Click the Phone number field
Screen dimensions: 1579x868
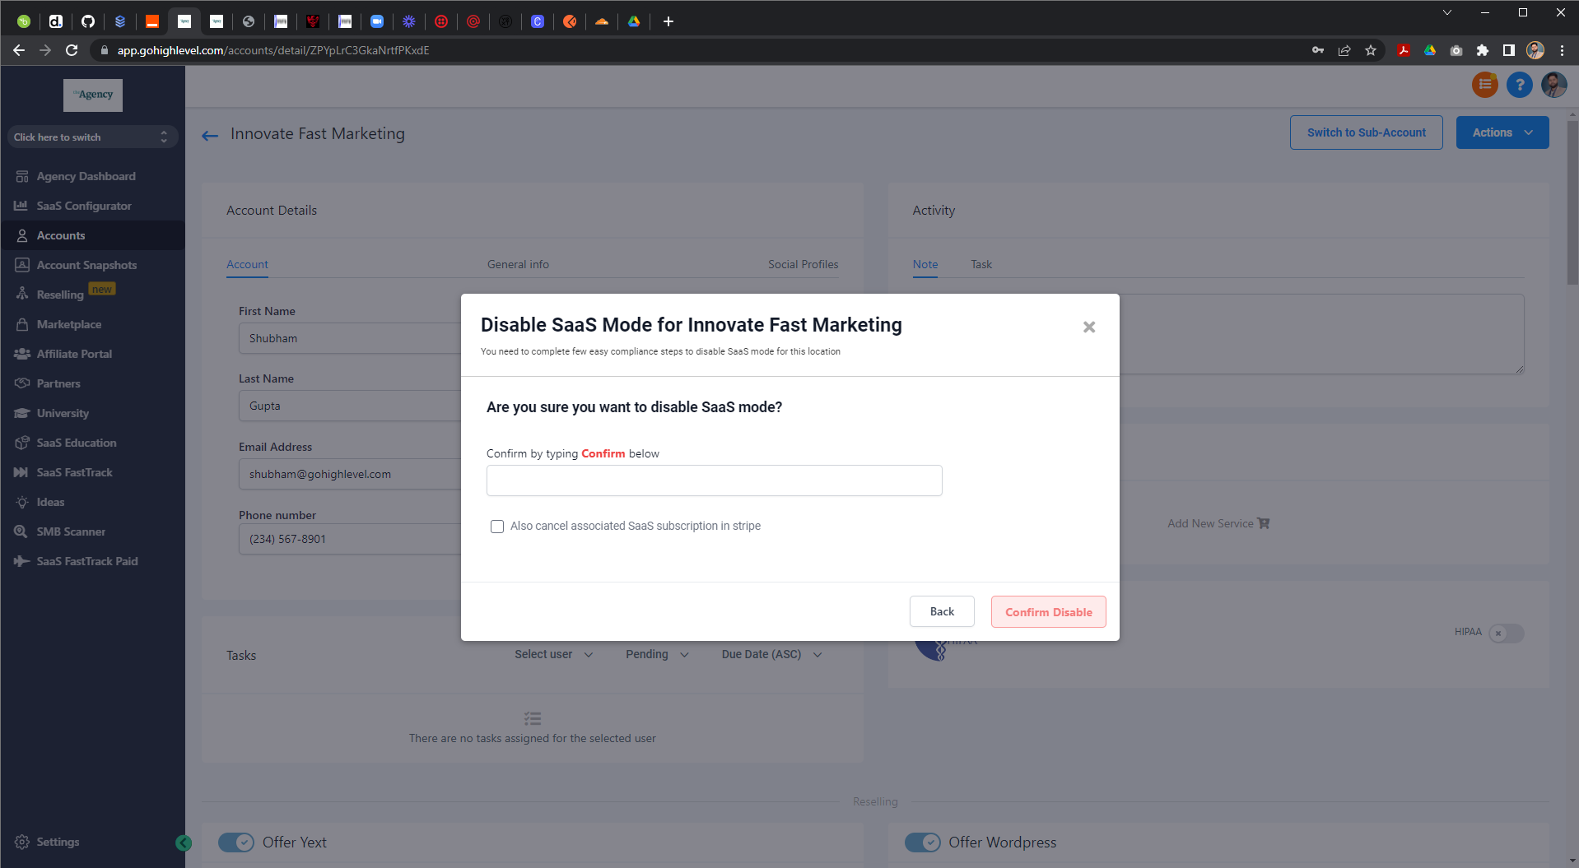[x=350, y=539]
